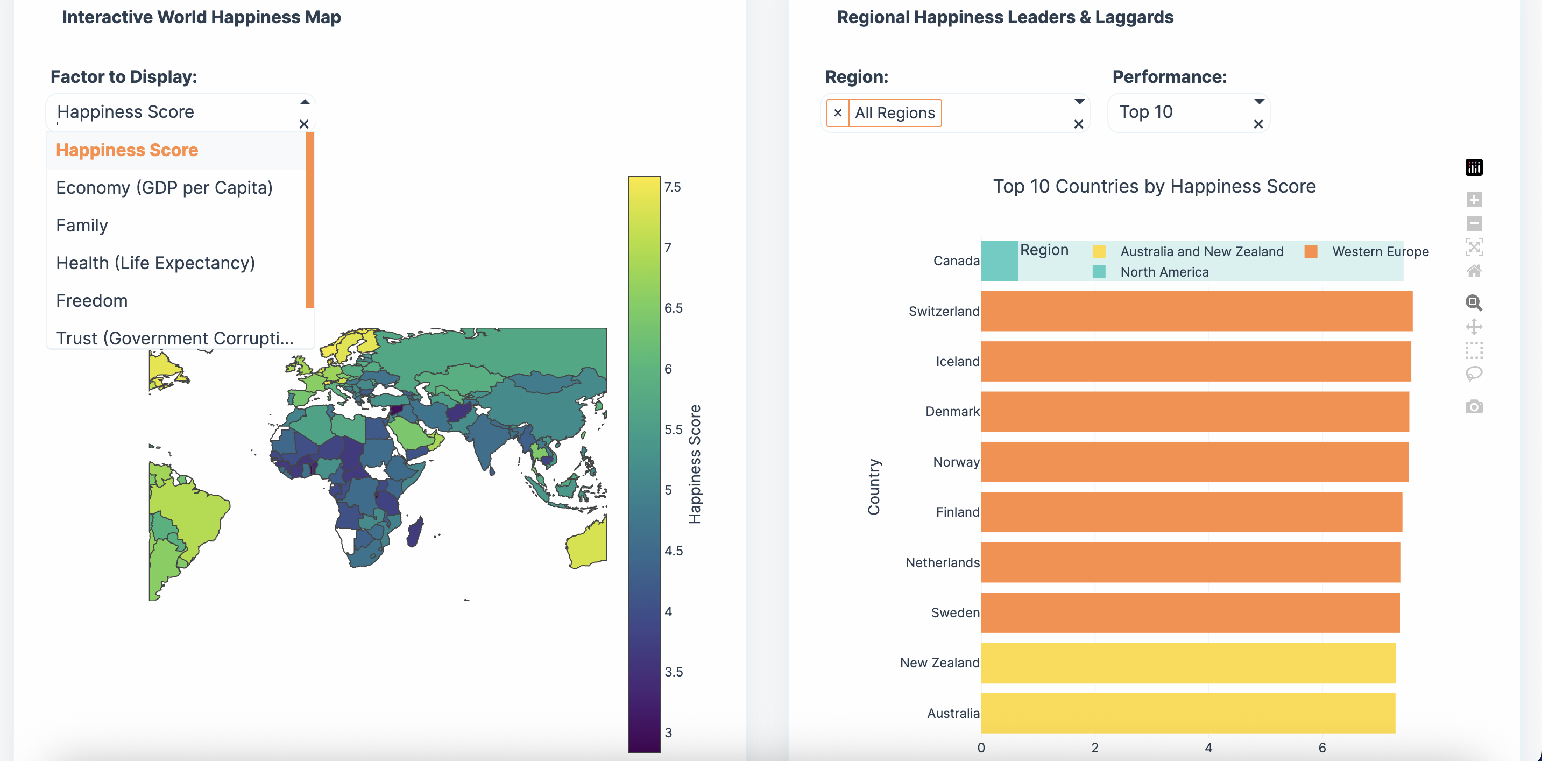1542x761 pixels.
Task: Click the zoom out minus icon
Action: [1474, 223]
